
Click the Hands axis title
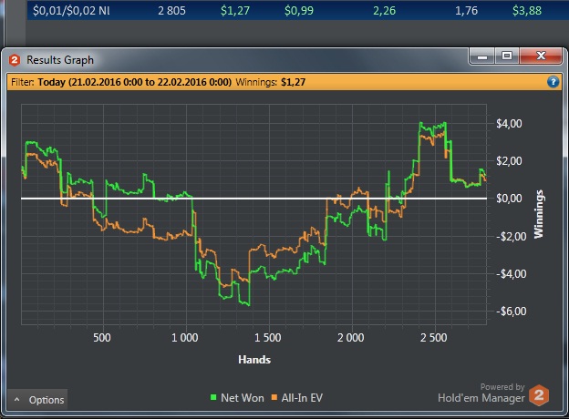tap(254, 360)
